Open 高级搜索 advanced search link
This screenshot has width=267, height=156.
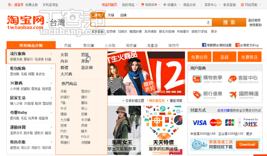pos(254,20)
